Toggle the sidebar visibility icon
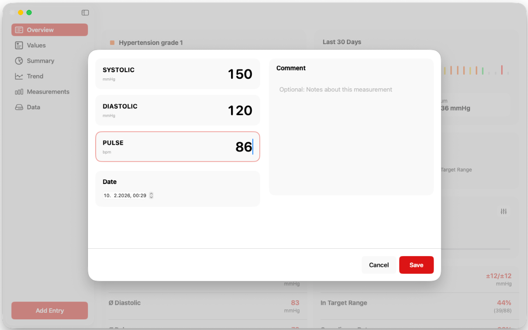The image size is (528, 330). (85, 13)
